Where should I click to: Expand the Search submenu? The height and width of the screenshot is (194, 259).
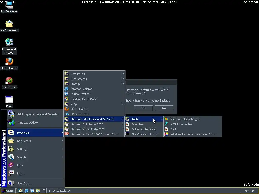tap(35, 157)
